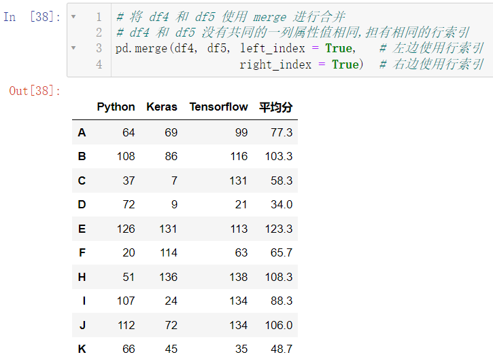This screenshot has width=493, height=361.
Task: Select row index A
Action: tap(82, 133)
